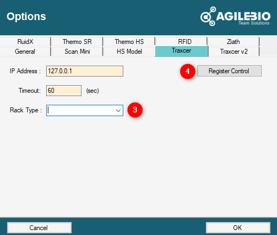
Task: Switch to the General tab
Action: point(25,52)
